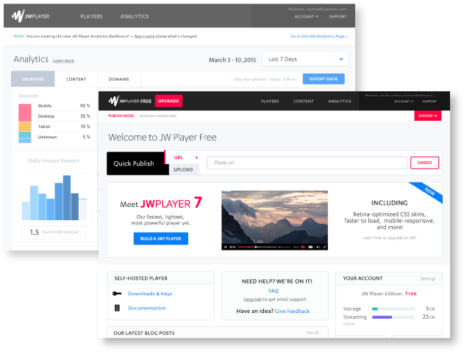
Task: Open Analytics menu in the back window
Action: click(x=135, y=16)
